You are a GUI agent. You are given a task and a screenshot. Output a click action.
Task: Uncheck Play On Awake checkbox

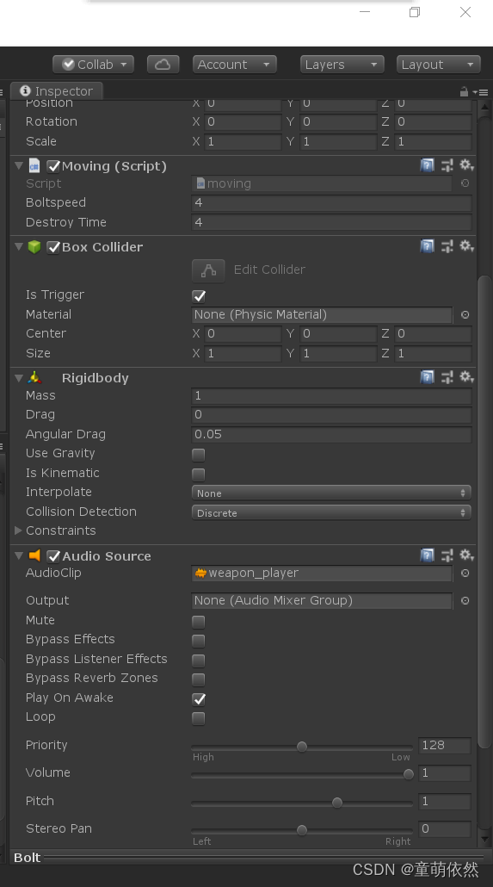[199, 699]
